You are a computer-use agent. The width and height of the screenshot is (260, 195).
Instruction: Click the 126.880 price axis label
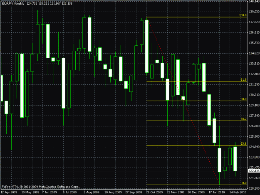point(254,126)
